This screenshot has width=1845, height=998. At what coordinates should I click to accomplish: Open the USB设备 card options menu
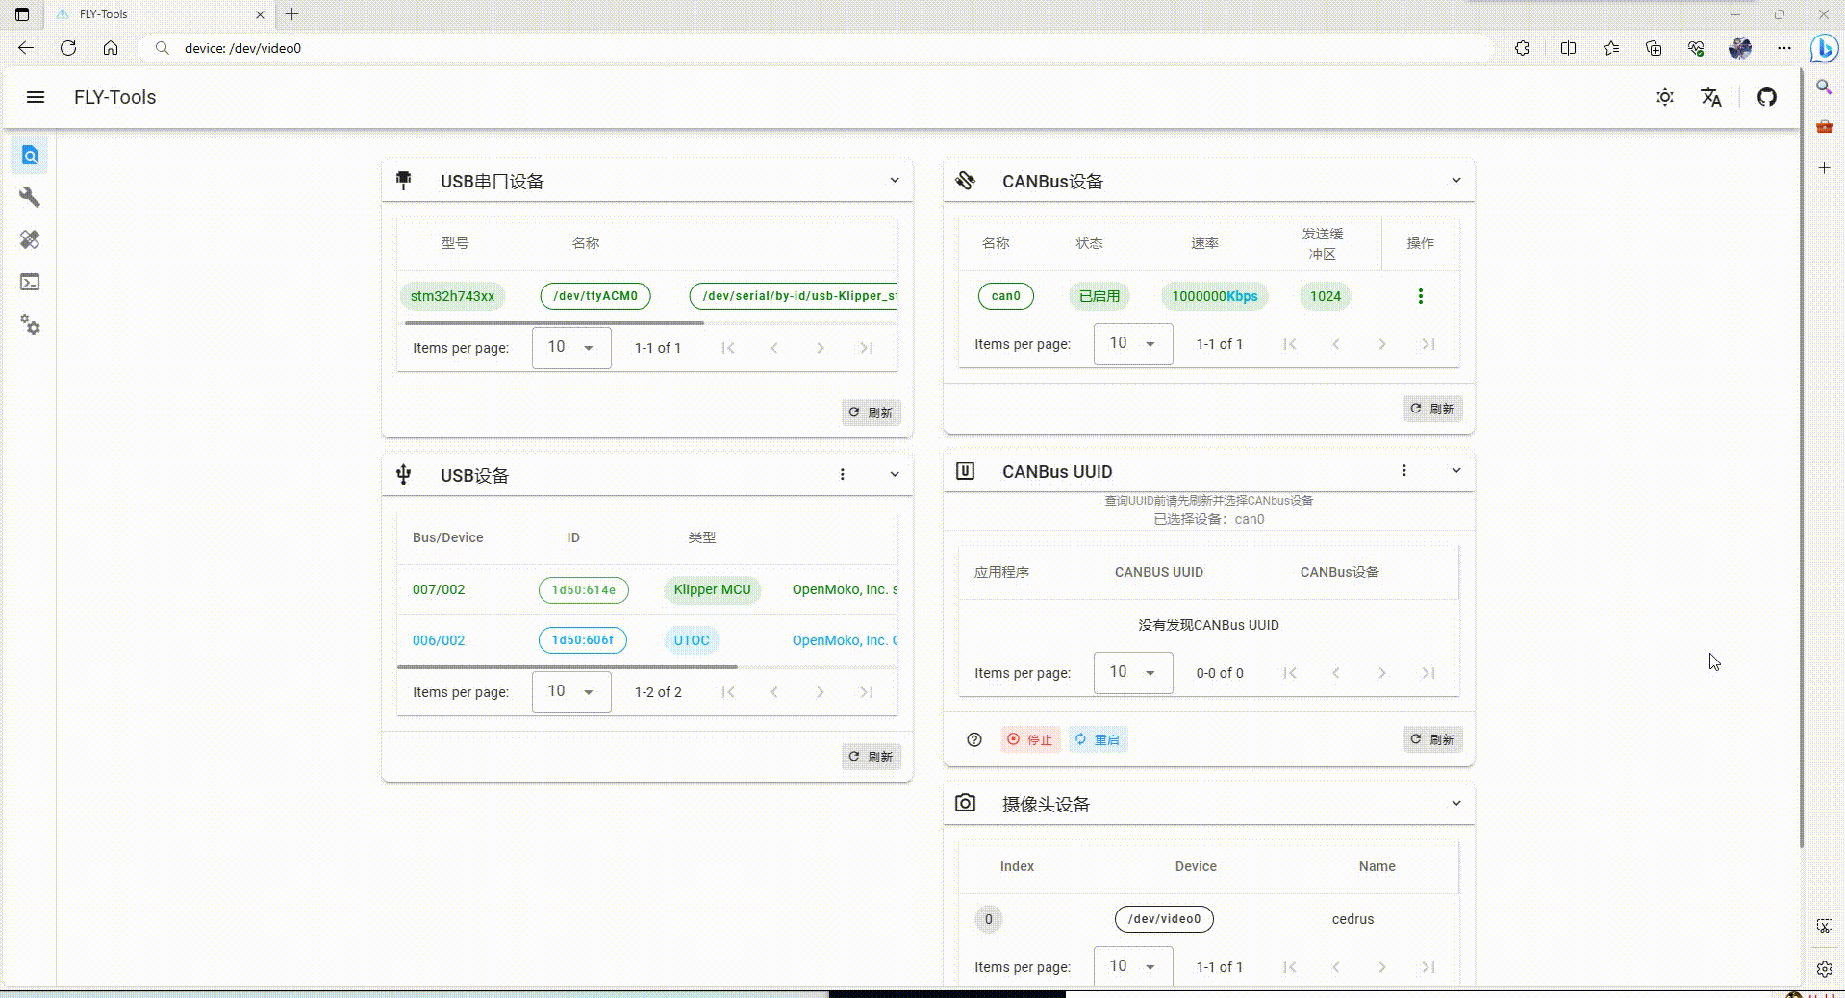coord(842,474)
